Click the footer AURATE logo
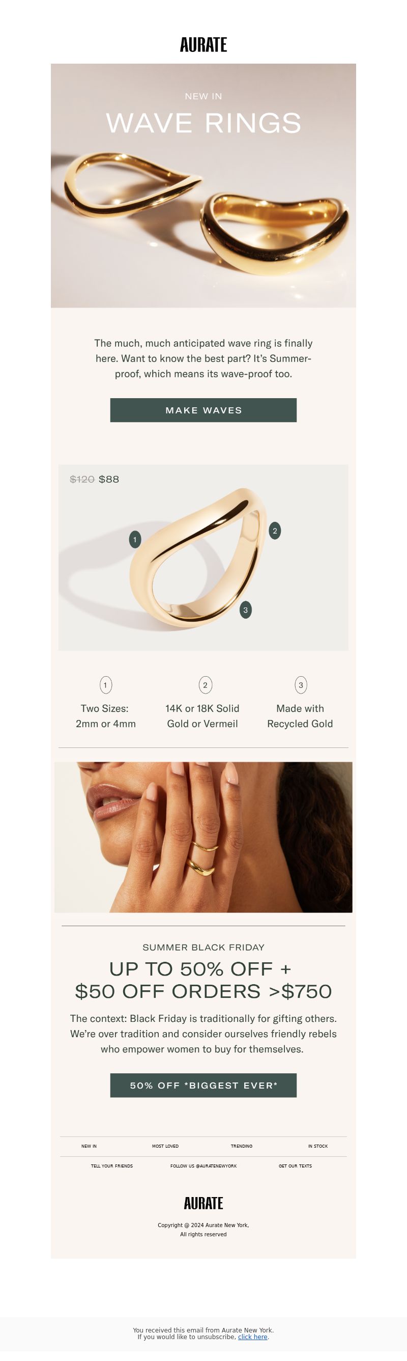Image resolution: width=407 pixels, height=1361 pixels. [x=203, y=1203]
